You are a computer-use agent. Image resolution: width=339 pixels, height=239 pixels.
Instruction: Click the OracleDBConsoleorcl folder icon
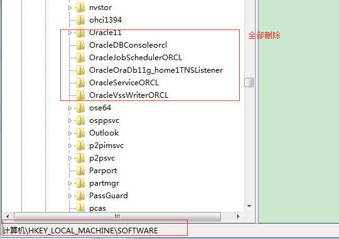80,45
